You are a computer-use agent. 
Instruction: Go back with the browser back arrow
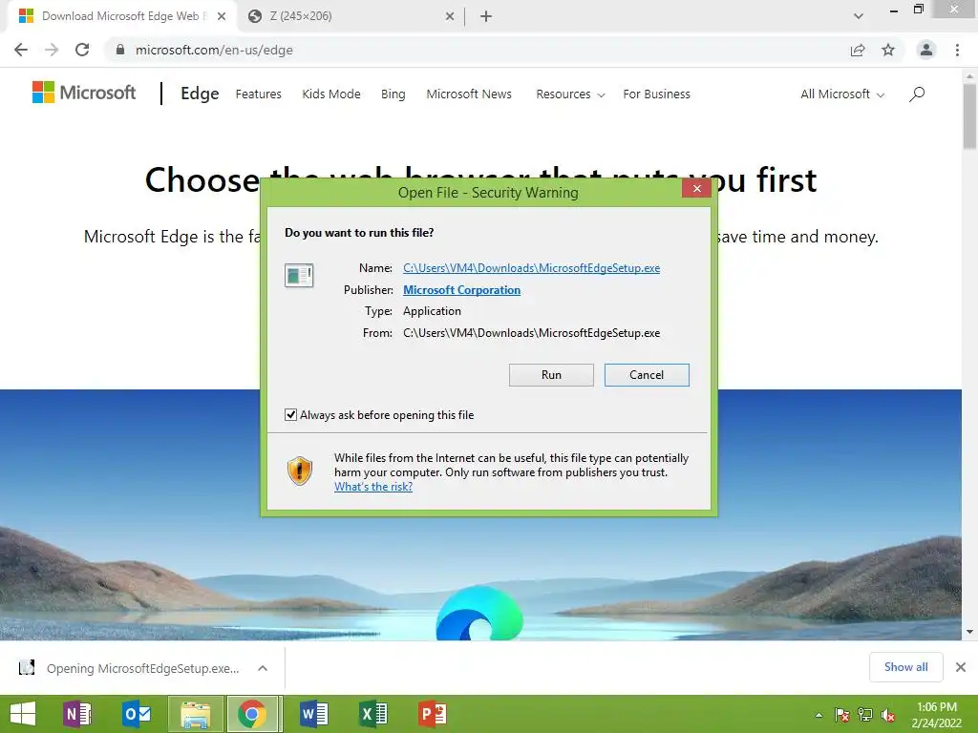(x=21, y=50)
